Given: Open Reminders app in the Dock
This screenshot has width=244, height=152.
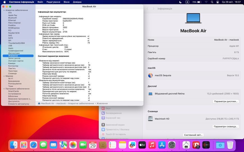Looking at the screenshot, I should click(112, 145).
